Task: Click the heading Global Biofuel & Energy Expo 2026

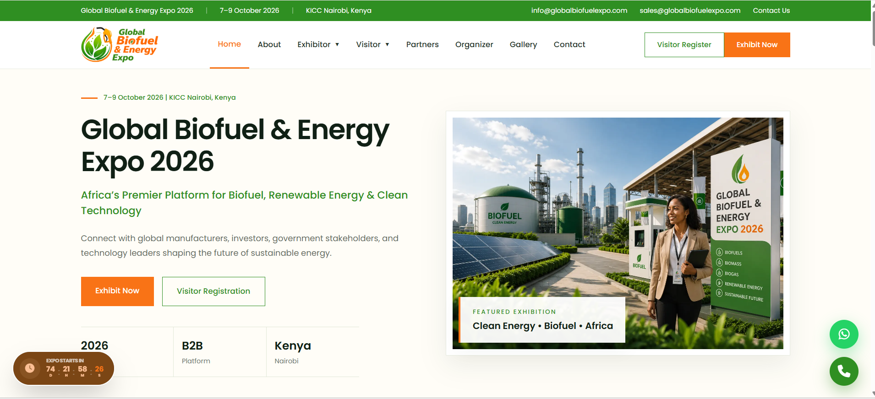Action: (x=235, y=146)
